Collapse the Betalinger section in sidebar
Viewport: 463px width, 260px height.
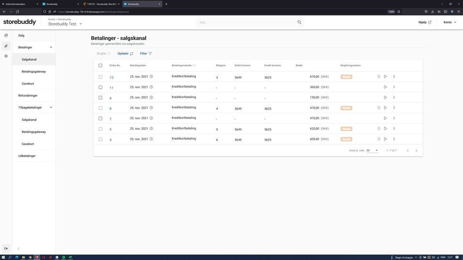pos(51,47)
